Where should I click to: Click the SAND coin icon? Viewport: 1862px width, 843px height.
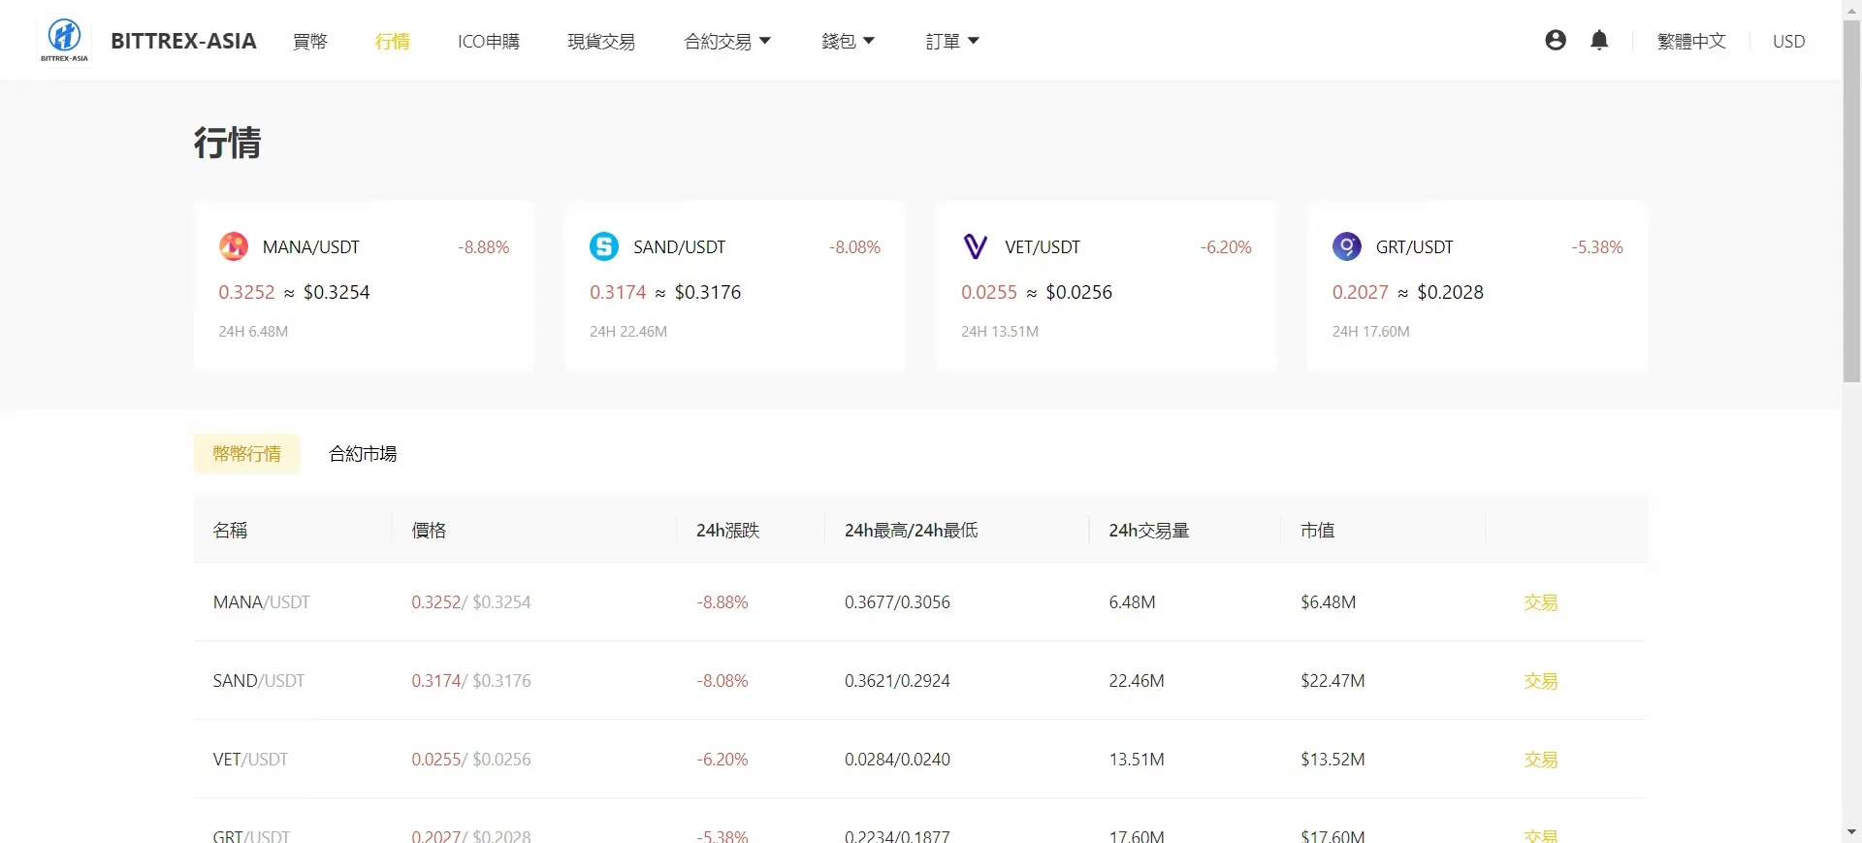(x=604, y=246)
